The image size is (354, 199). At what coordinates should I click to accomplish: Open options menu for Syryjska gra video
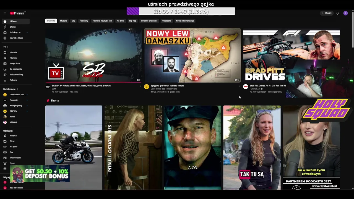[240, 86]
